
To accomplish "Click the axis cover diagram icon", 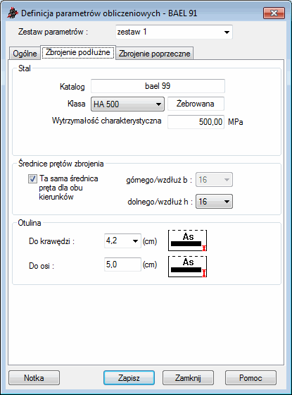I will click(187, 267).
